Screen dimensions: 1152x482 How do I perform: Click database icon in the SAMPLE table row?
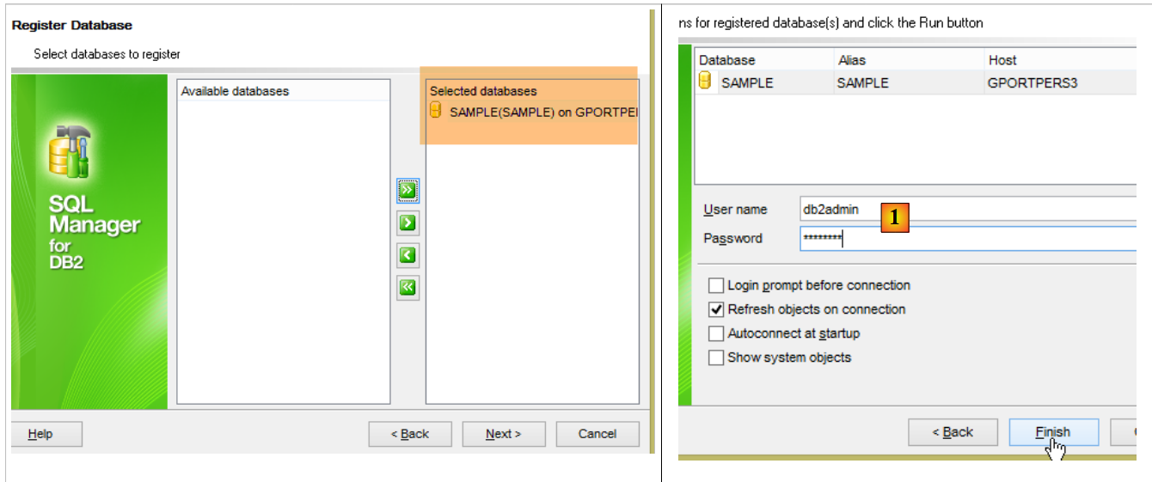[705, 82]
